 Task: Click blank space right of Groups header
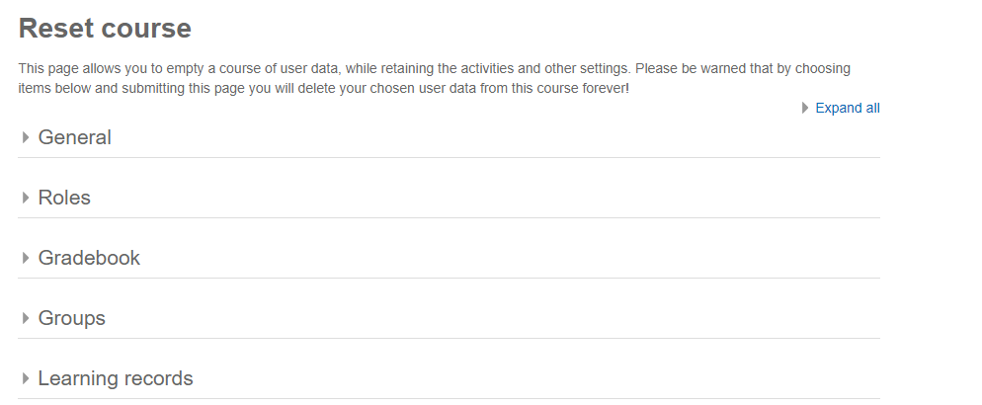click(x=494, y=319)
